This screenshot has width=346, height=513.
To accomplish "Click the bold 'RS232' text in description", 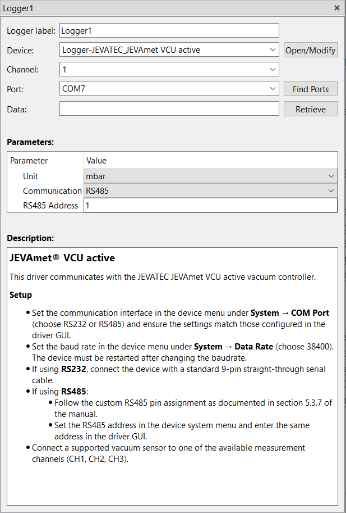I will (x=73, y=369).
